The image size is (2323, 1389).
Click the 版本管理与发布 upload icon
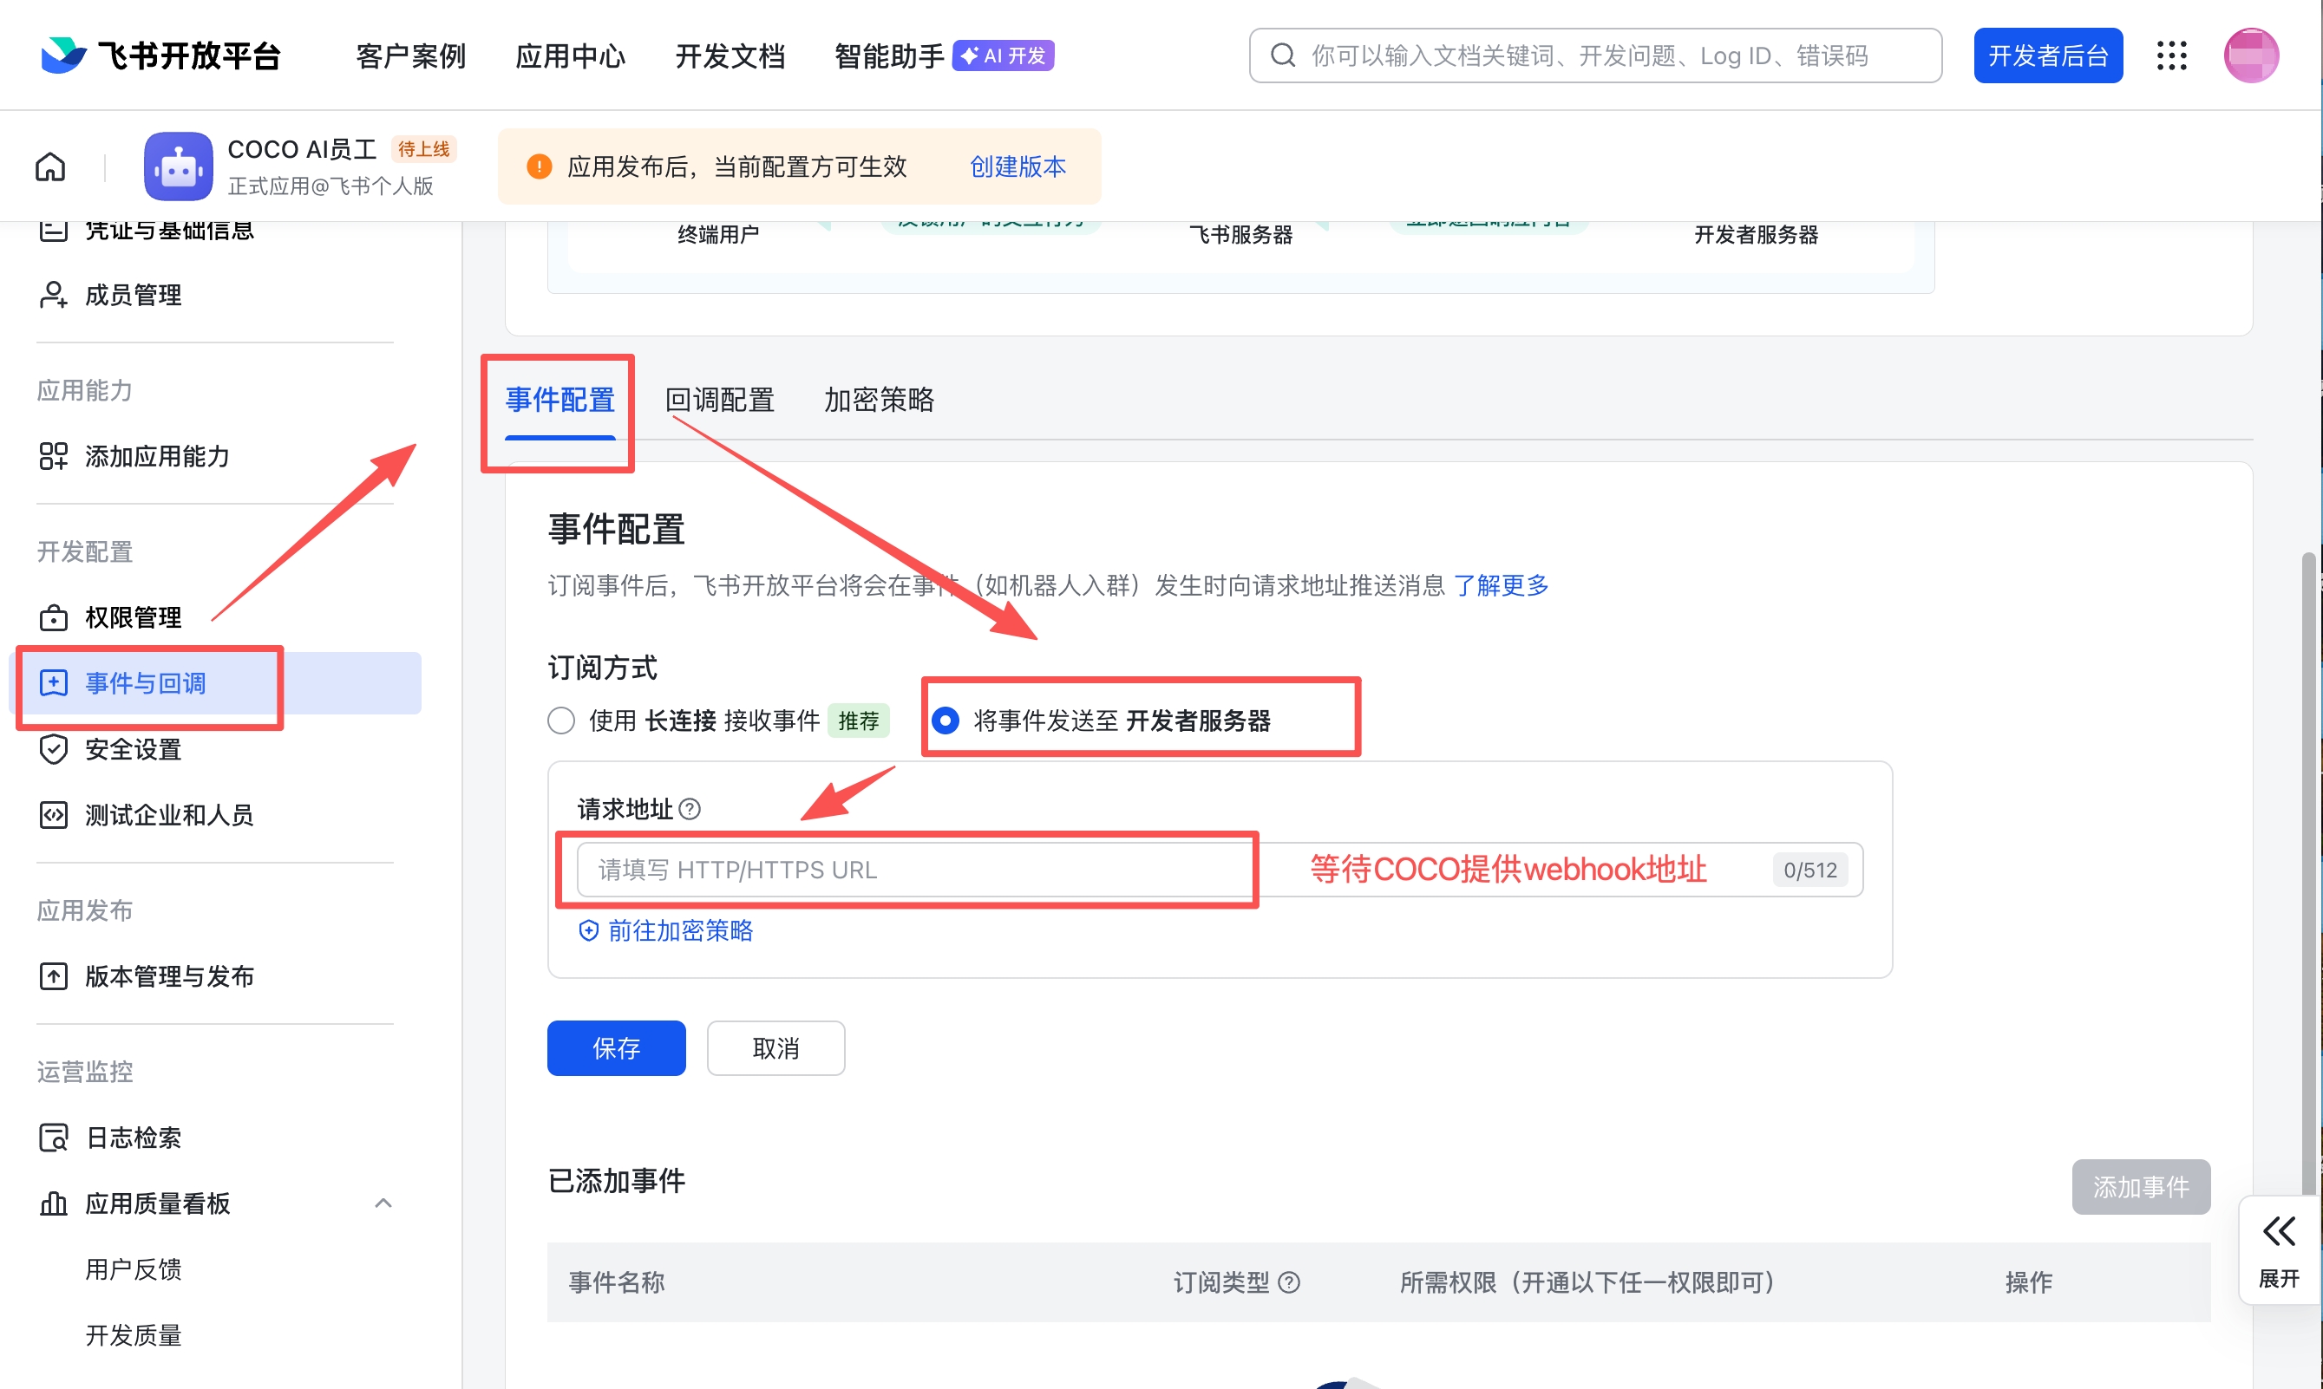tap(54, 975)
